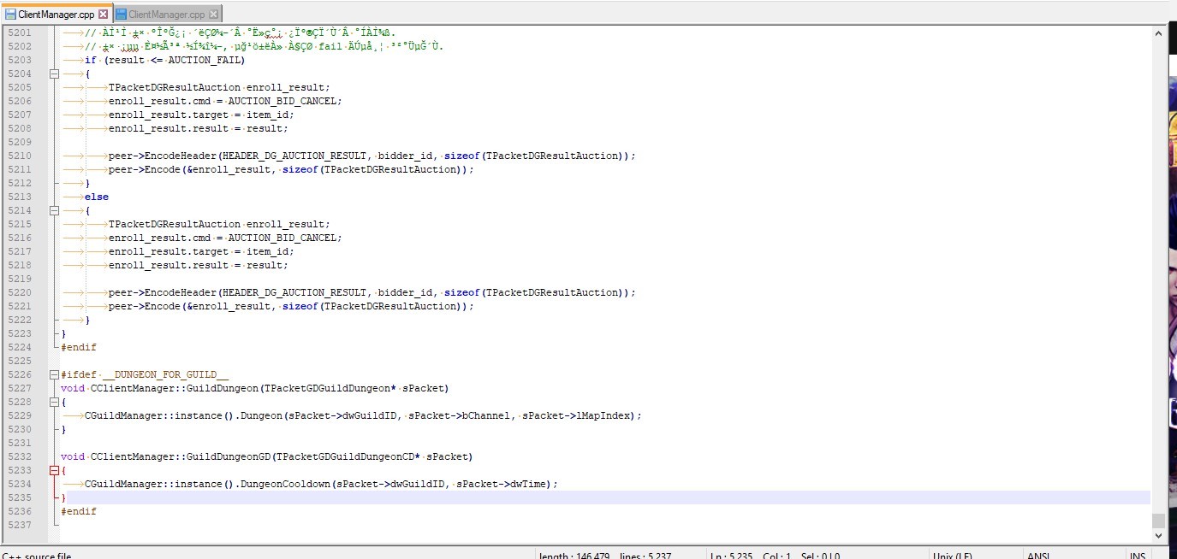Click the file icon on the inactive tab
Screen dimensions: 1177x559
point(121,15)
